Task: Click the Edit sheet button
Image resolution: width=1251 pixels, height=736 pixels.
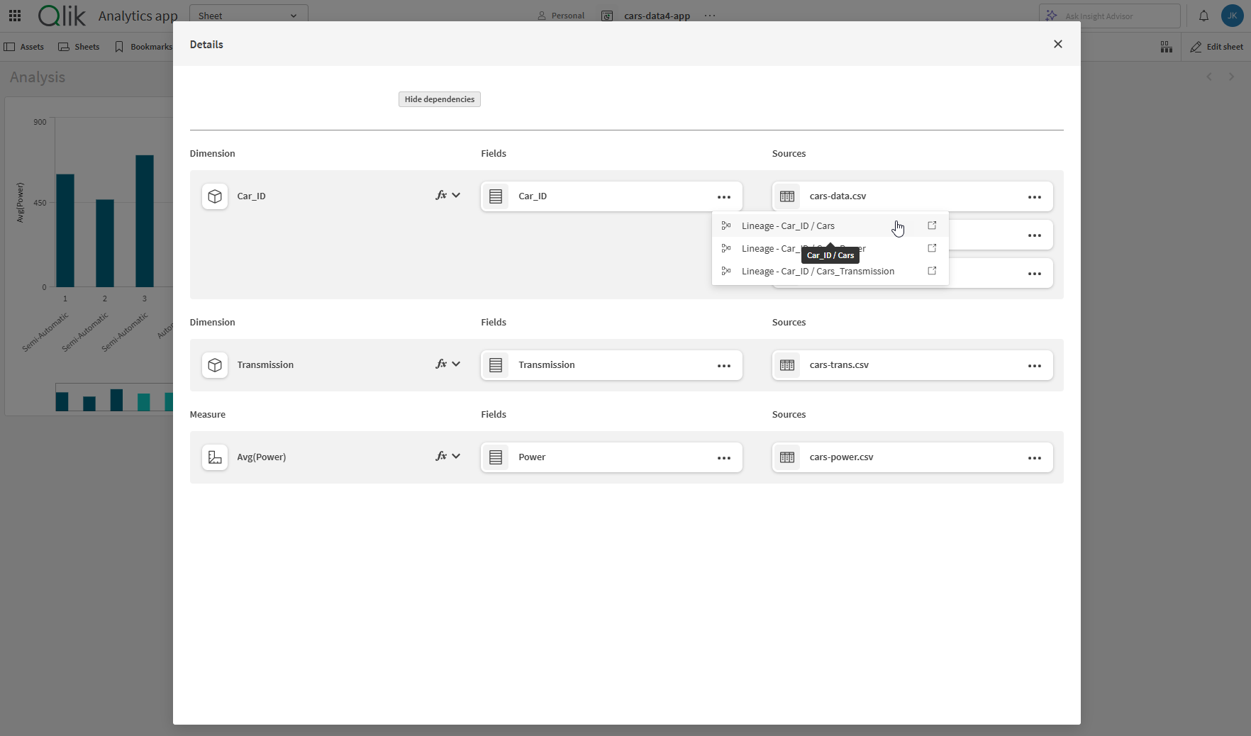Action: pos(1216,46)
